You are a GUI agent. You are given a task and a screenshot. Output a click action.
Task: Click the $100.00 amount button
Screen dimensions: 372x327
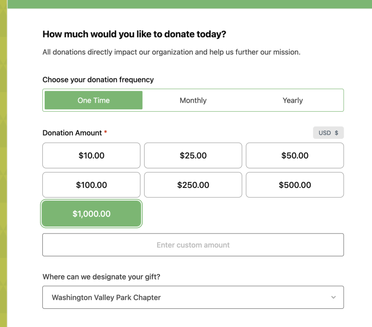pos(91,185)
